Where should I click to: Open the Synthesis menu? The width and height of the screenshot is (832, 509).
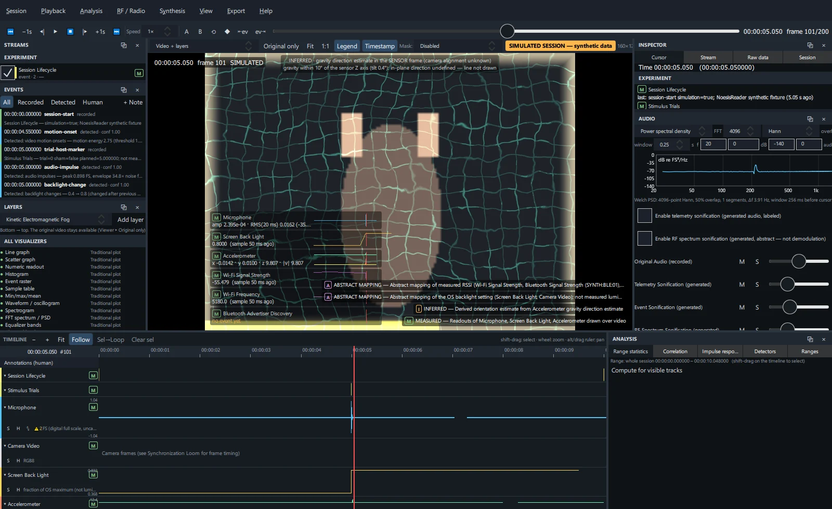coord(172,11)
